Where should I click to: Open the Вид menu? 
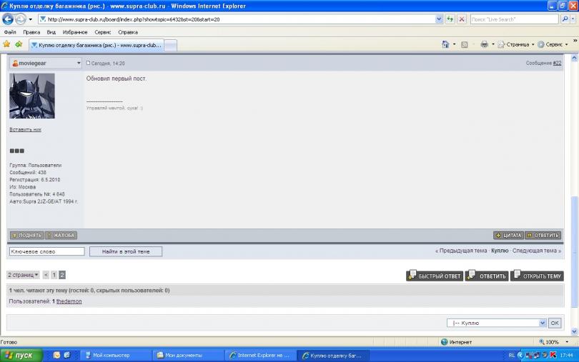(x=51, y=32)
